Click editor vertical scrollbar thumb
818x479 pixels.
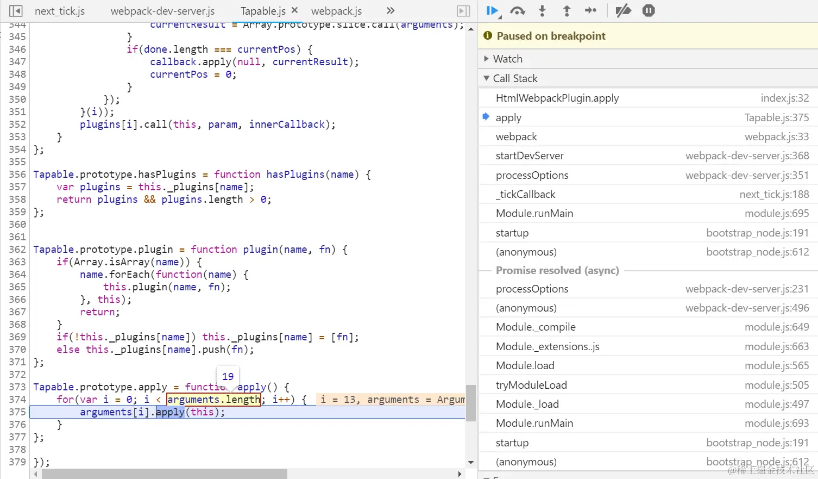coord(471,403)
